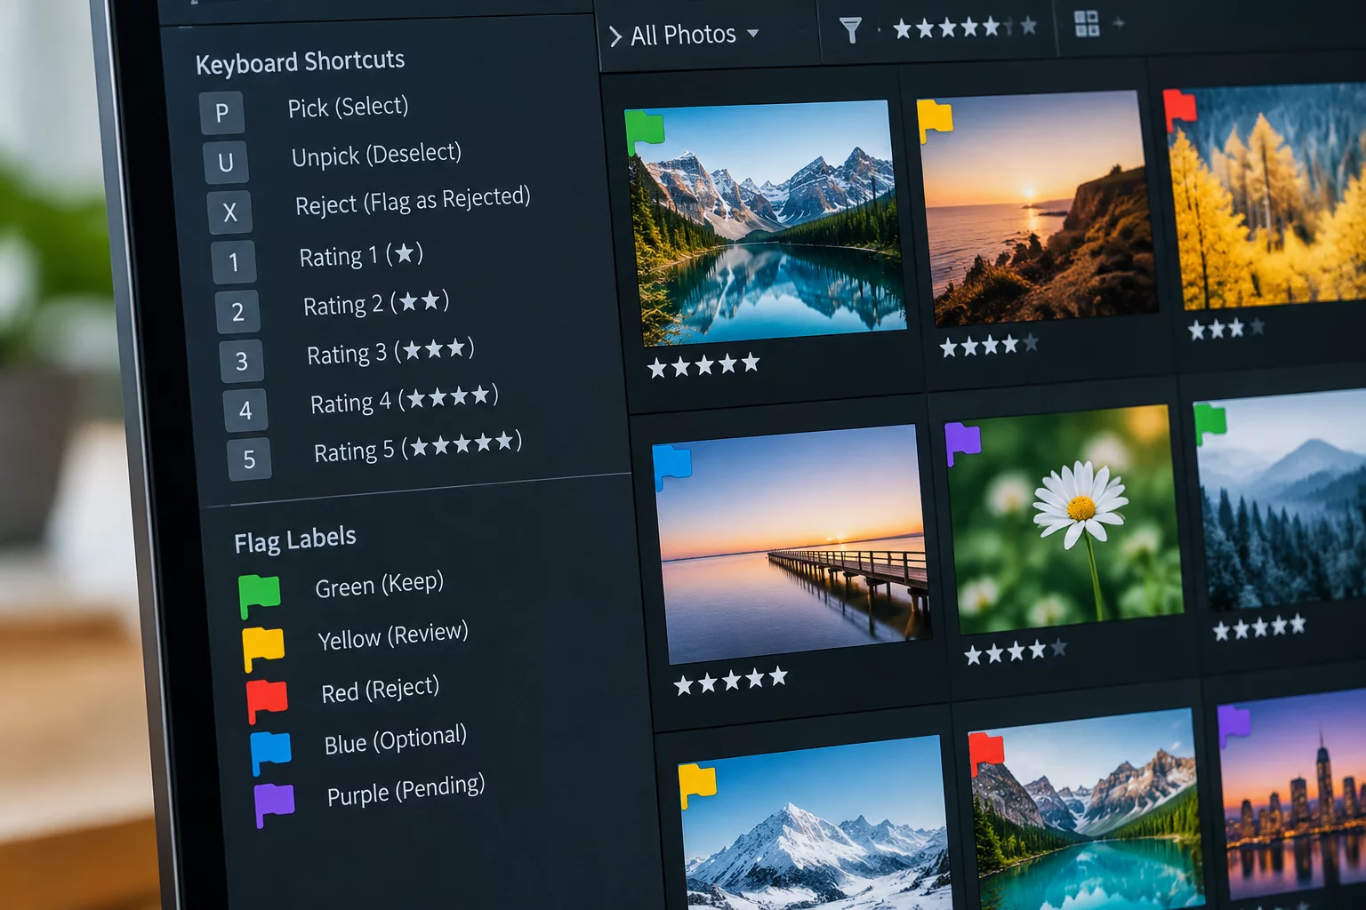Select the coastal sunset cliff thumbnail
1366x910 pixels.
tap(1037, 208)
